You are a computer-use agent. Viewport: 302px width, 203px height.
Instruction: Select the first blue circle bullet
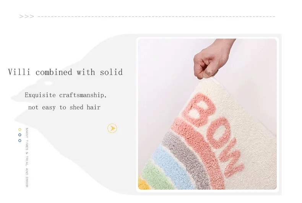pyautogui.click(x=19, y=135)
